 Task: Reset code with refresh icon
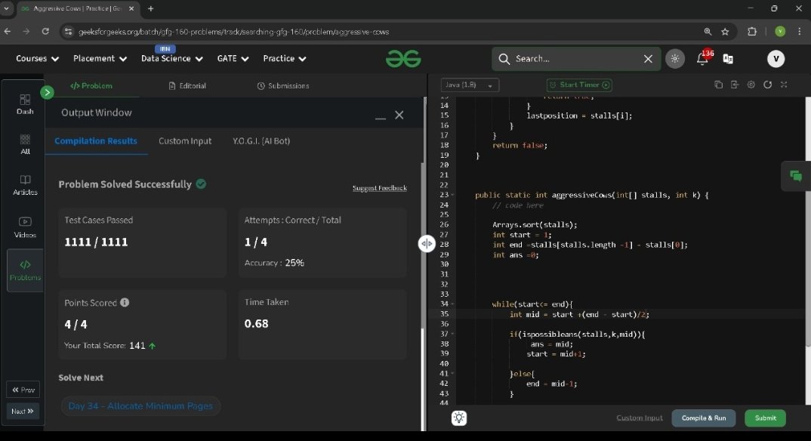767,85
